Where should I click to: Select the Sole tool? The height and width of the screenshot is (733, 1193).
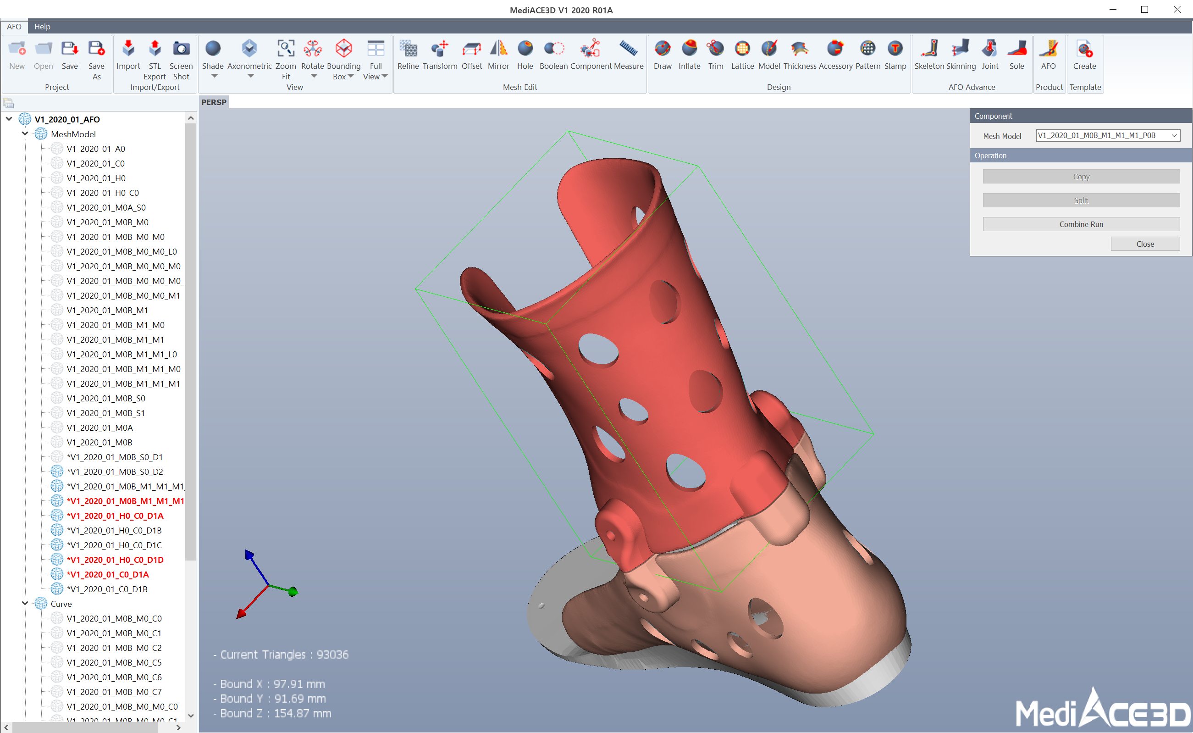[1016, 55]
